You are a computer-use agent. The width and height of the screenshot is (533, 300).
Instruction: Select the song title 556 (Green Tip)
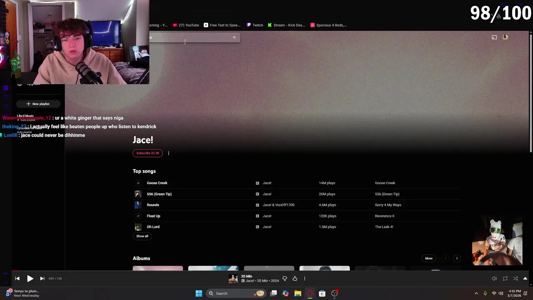point(159,194)
